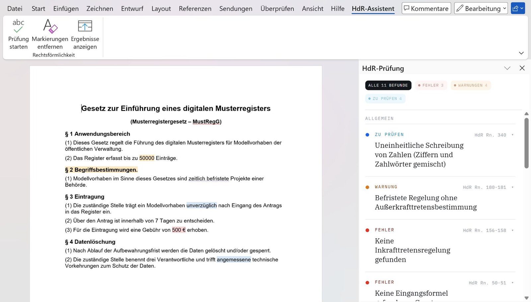Click highlighted number 50000 in document
The height and width of the screenshot is (302, 531).
click(x=147, y=158)
